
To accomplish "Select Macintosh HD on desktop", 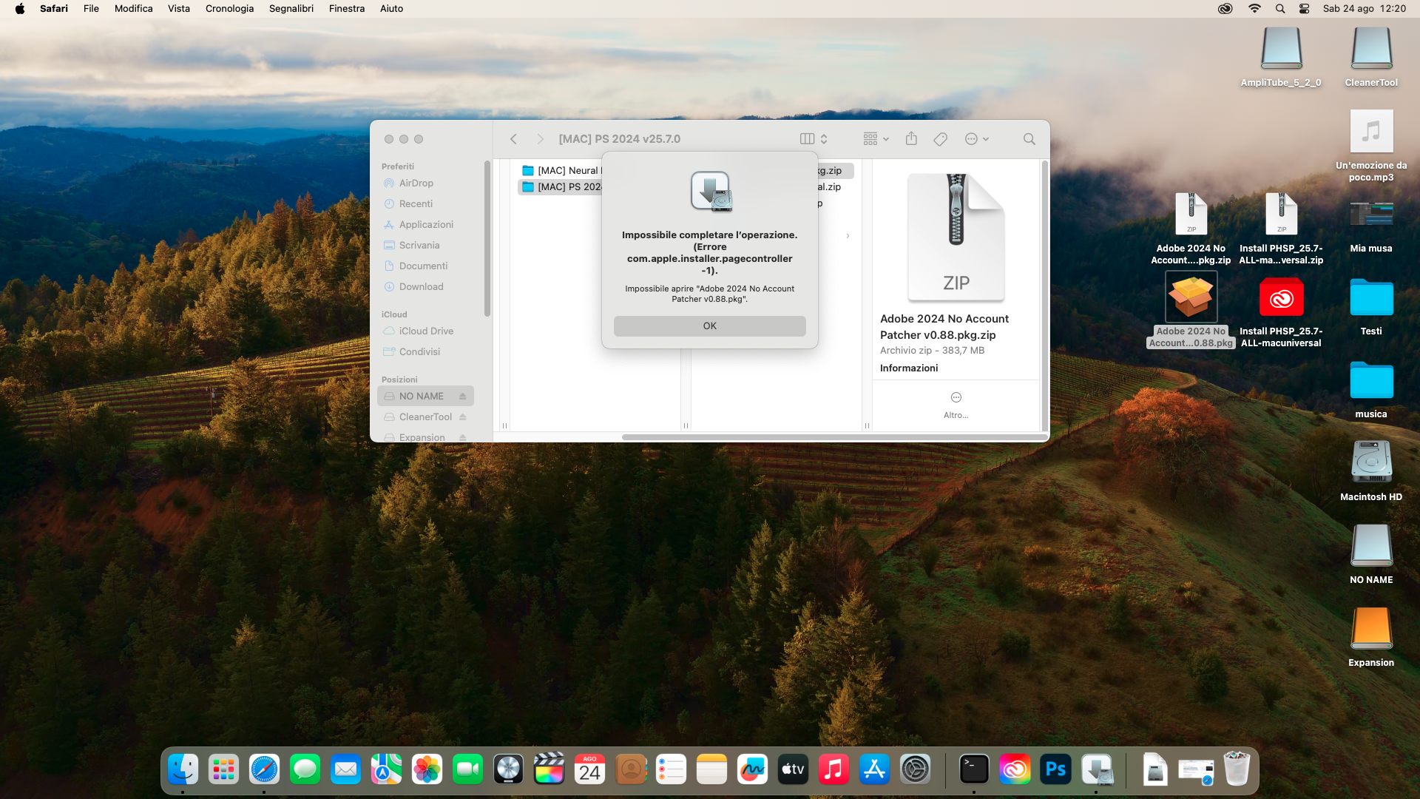I will click(x=1371, y=471).
